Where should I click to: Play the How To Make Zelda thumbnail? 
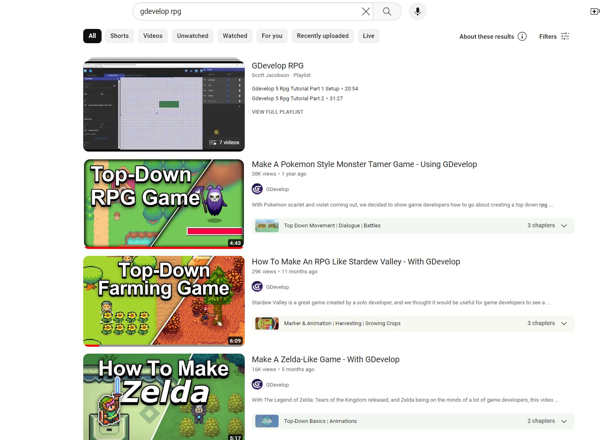(x=164, y=397)
